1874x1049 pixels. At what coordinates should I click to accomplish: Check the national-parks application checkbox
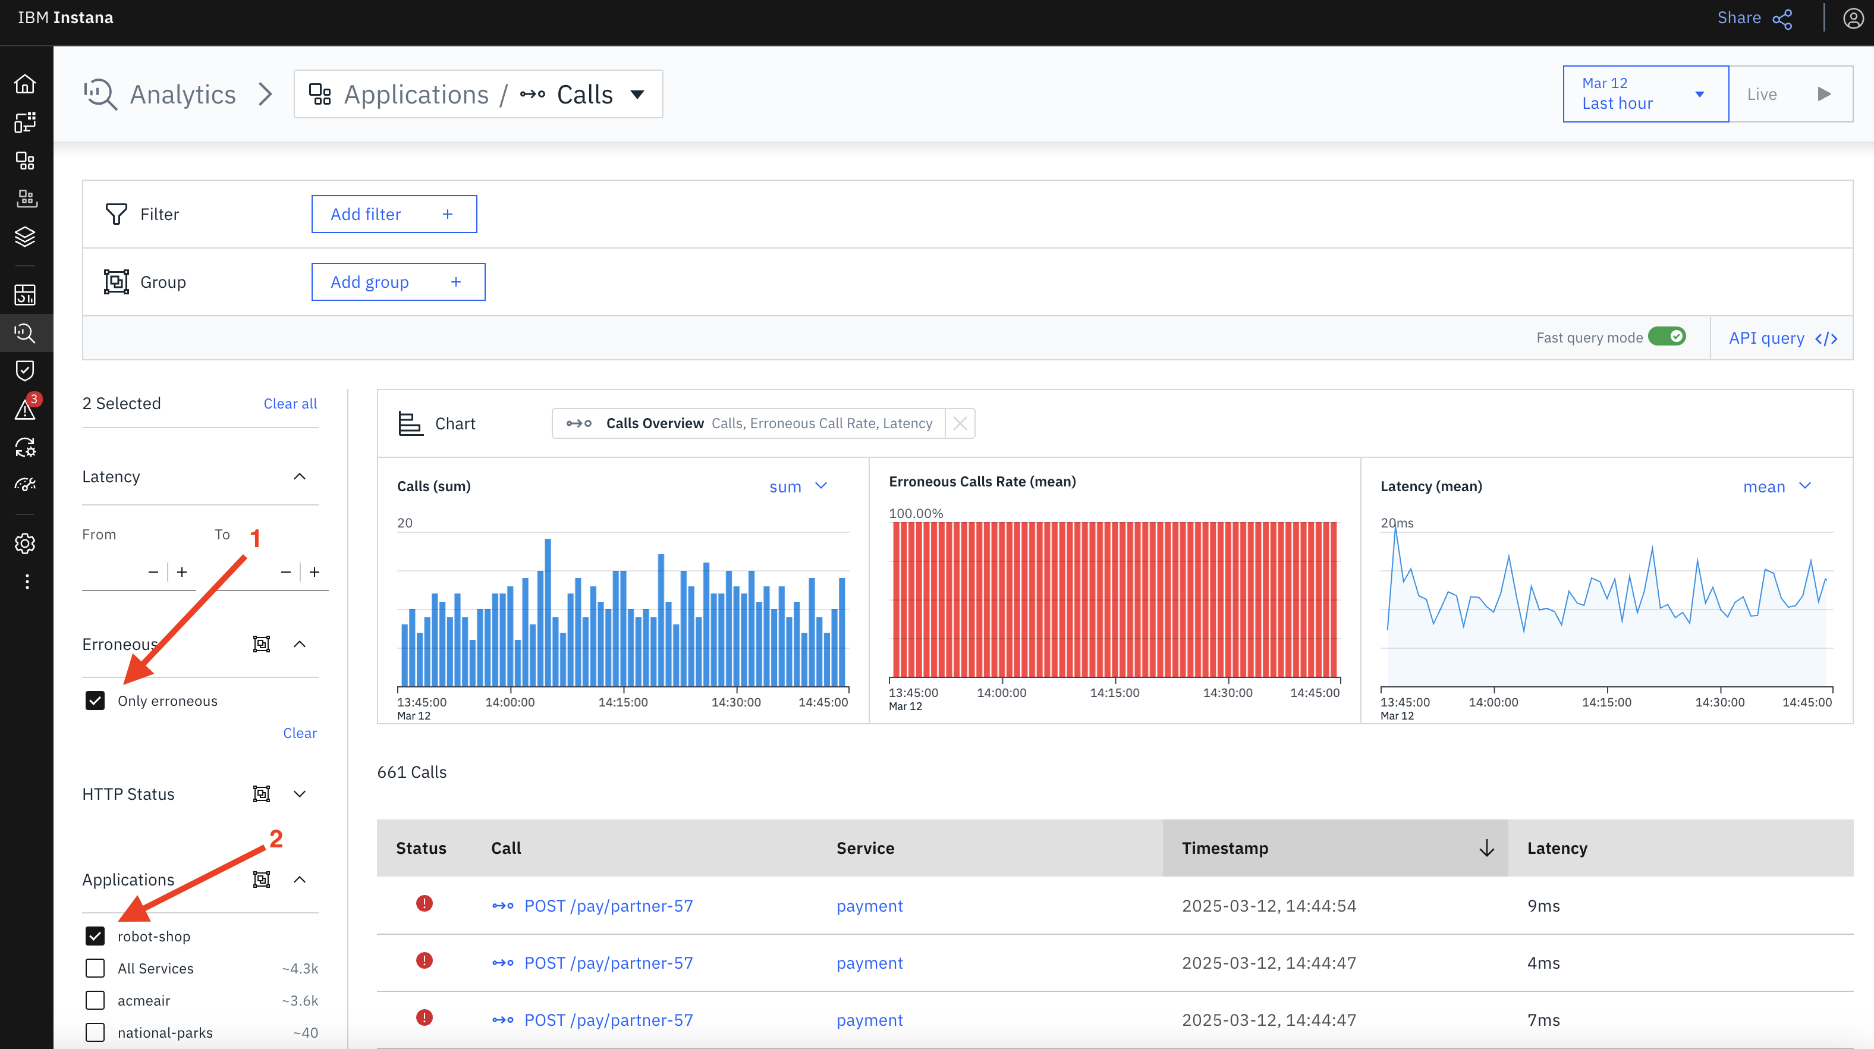[x=95, y=1032]
